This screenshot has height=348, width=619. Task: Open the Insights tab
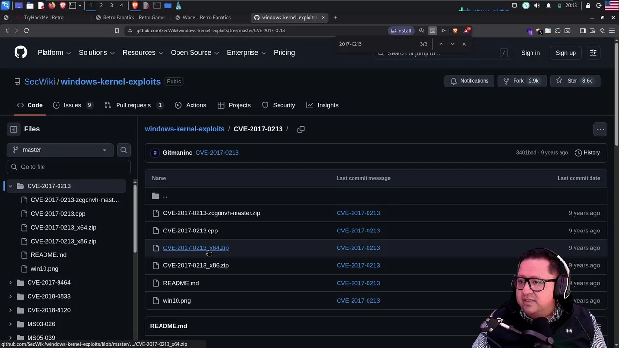click(322, 105)
